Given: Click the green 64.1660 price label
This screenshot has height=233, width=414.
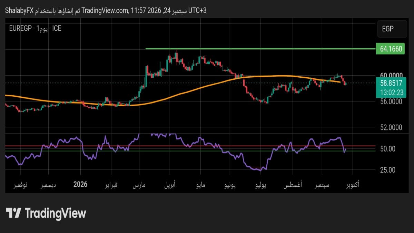Looking at the screenshot, I should pos(391,49).
